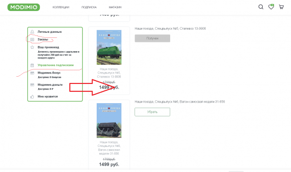Viewport: 291px width, 172px height.
Task: Click promo text about 200 руб
Action: pos(59,55)
